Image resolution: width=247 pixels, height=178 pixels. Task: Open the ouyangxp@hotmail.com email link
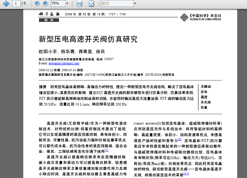64,63
